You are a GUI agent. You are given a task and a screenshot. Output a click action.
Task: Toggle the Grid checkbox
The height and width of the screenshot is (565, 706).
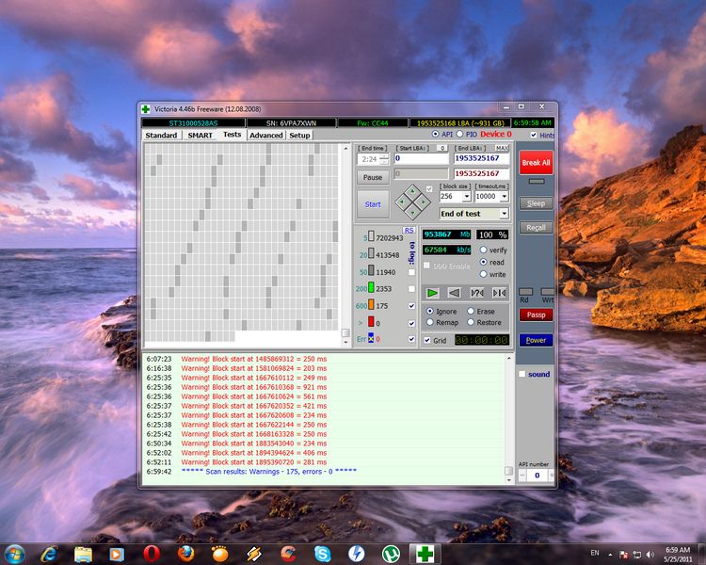(427, 340)
